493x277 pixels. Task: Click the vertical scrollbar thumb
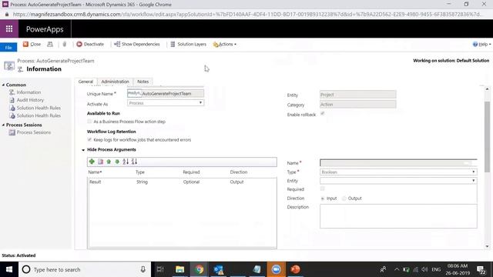tap(487, 137)
